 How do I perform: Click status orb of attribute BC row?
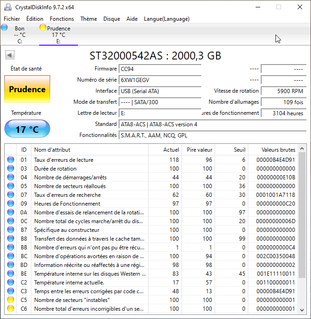click(x=11, y=256)
